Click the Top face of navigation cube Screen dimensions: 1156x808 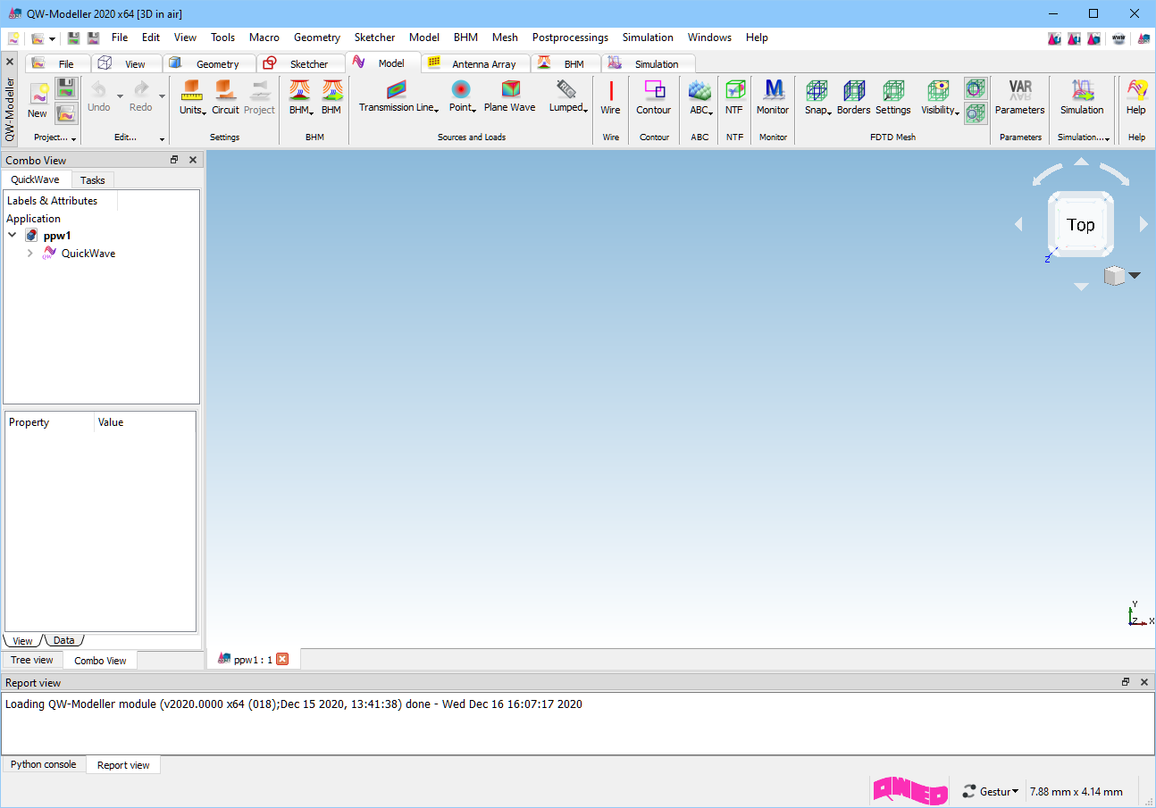pyautogui.click(x=1081, y=225)
